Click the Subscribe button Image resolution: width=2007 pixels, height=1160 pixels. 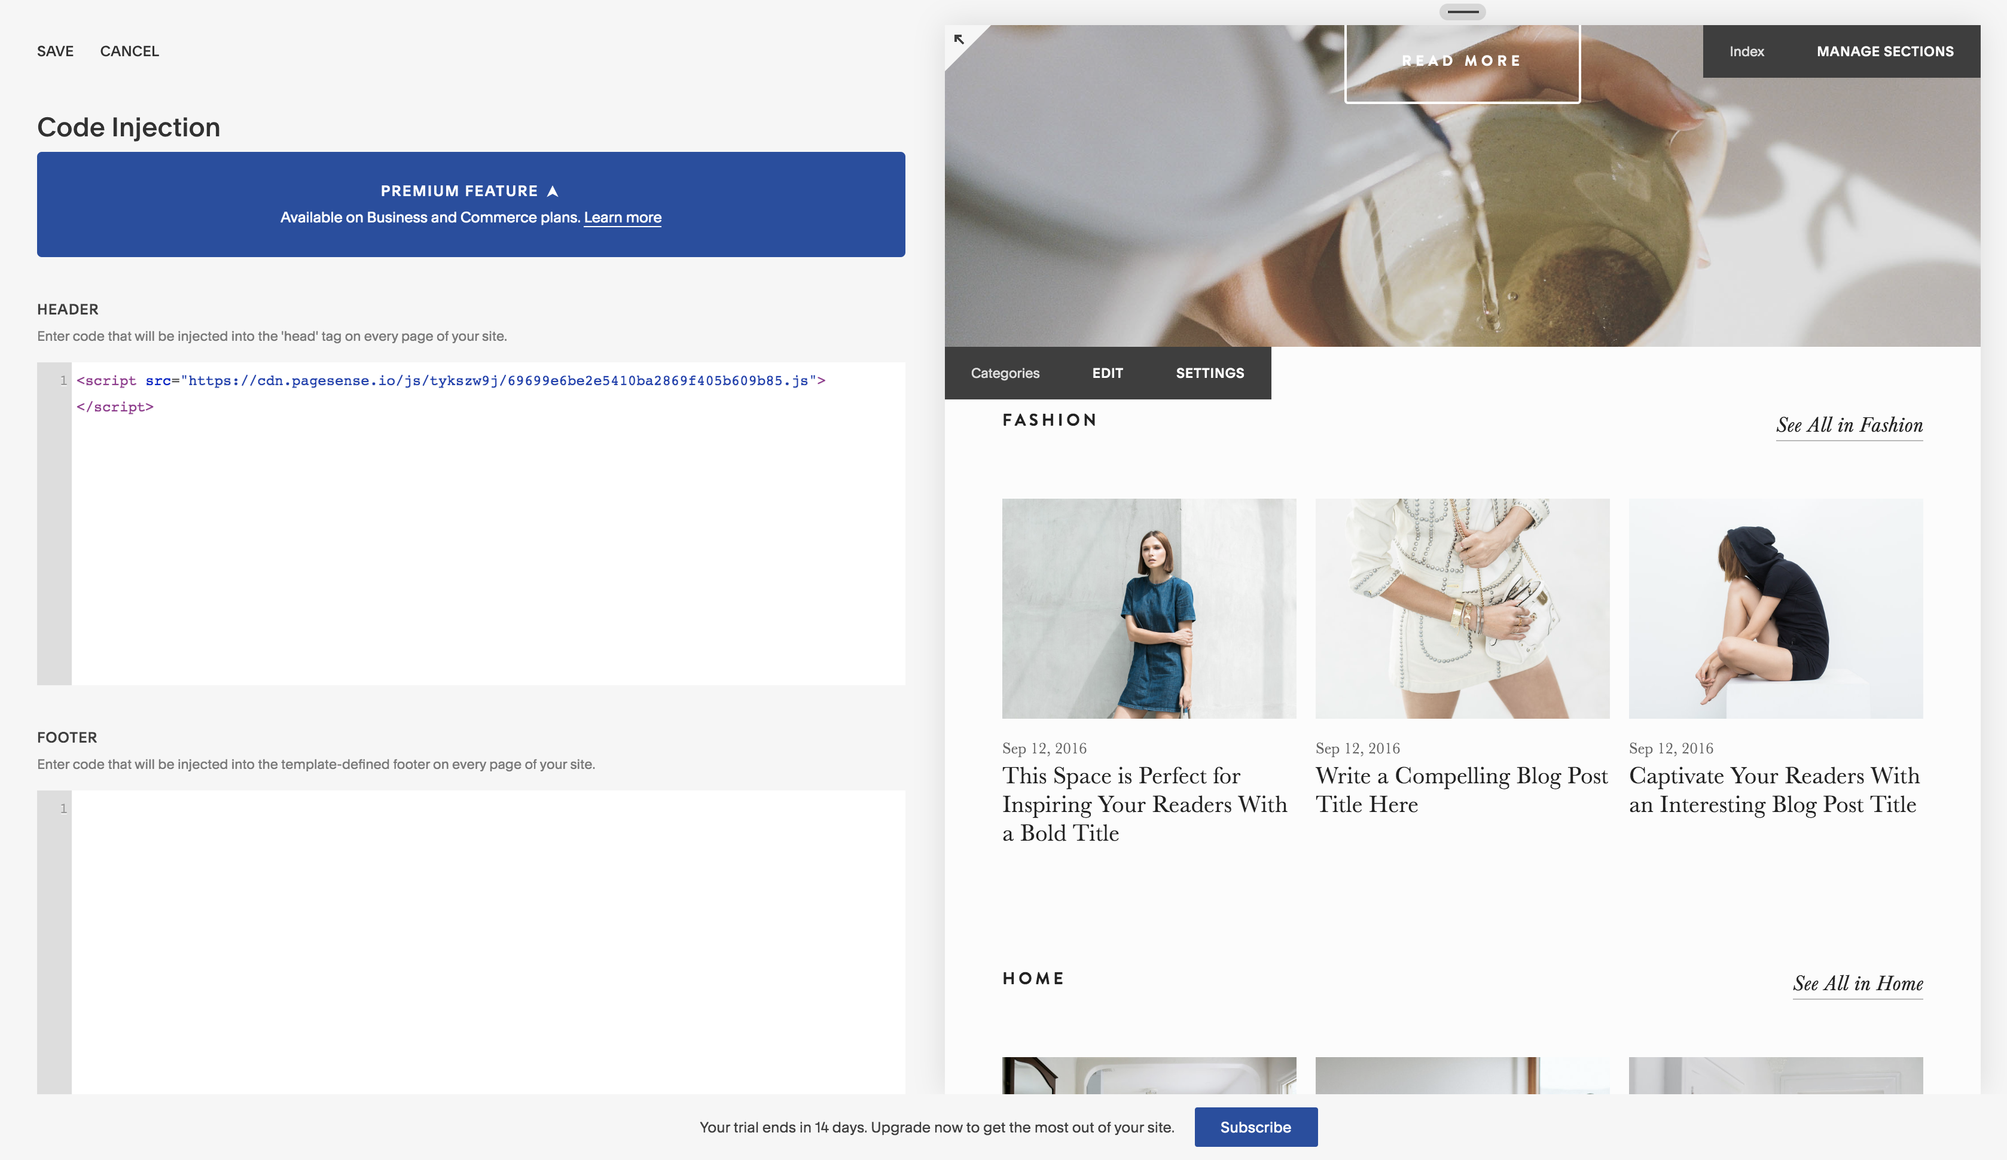1255,1127
